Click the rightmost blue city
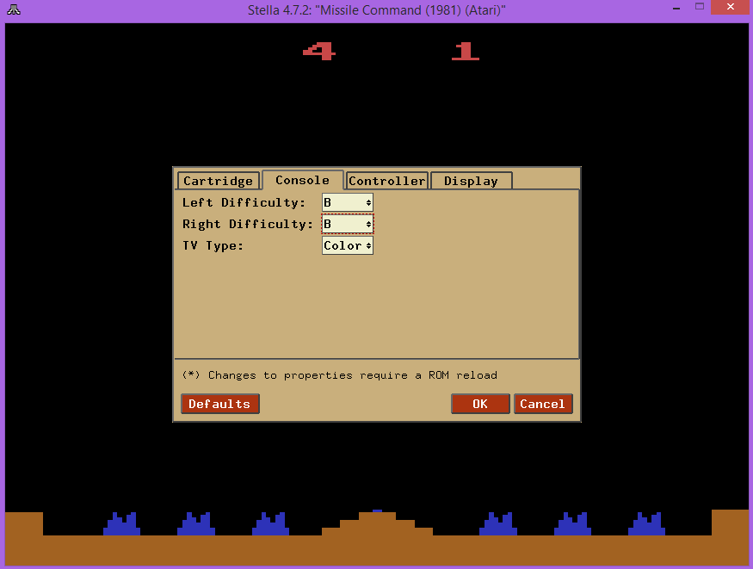Viewport: 753px width, 569px height. (646, 523)
